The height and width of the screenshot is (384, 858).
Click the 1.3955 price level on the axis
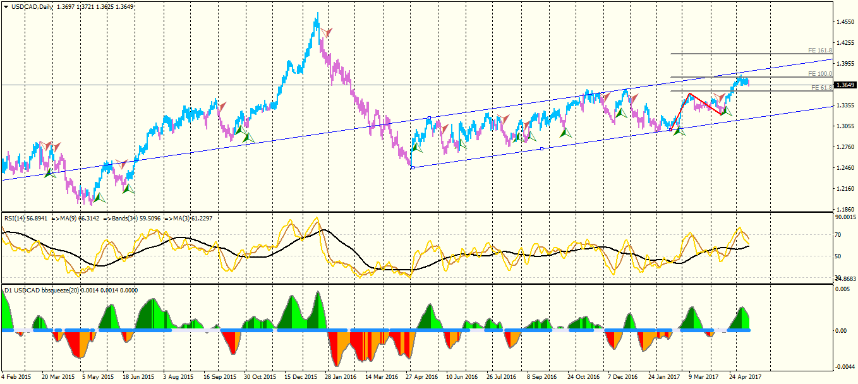point(845,64)
